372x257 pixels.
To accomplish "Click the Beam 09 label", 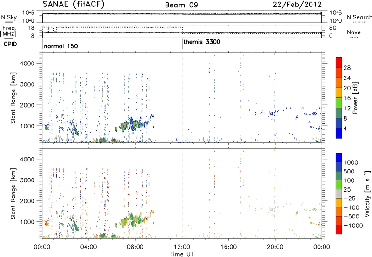I will click(x=181, y=5).
